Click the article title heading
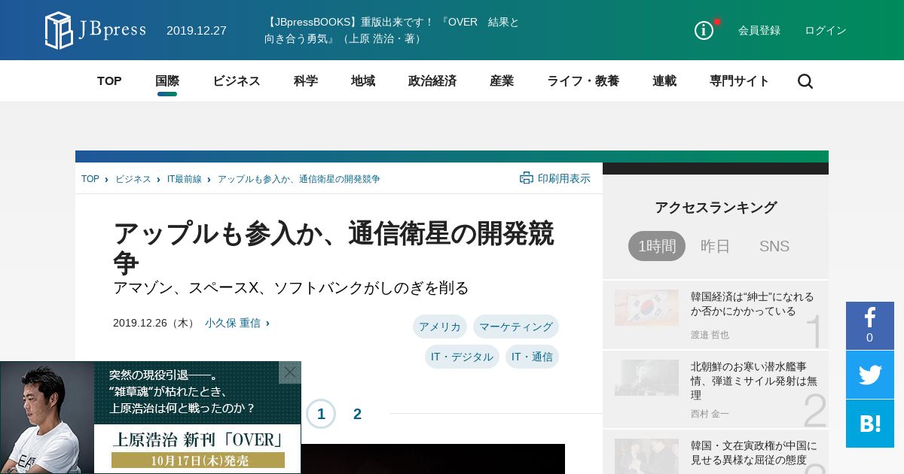Screen dimensions: 904x474 (334, 248)
